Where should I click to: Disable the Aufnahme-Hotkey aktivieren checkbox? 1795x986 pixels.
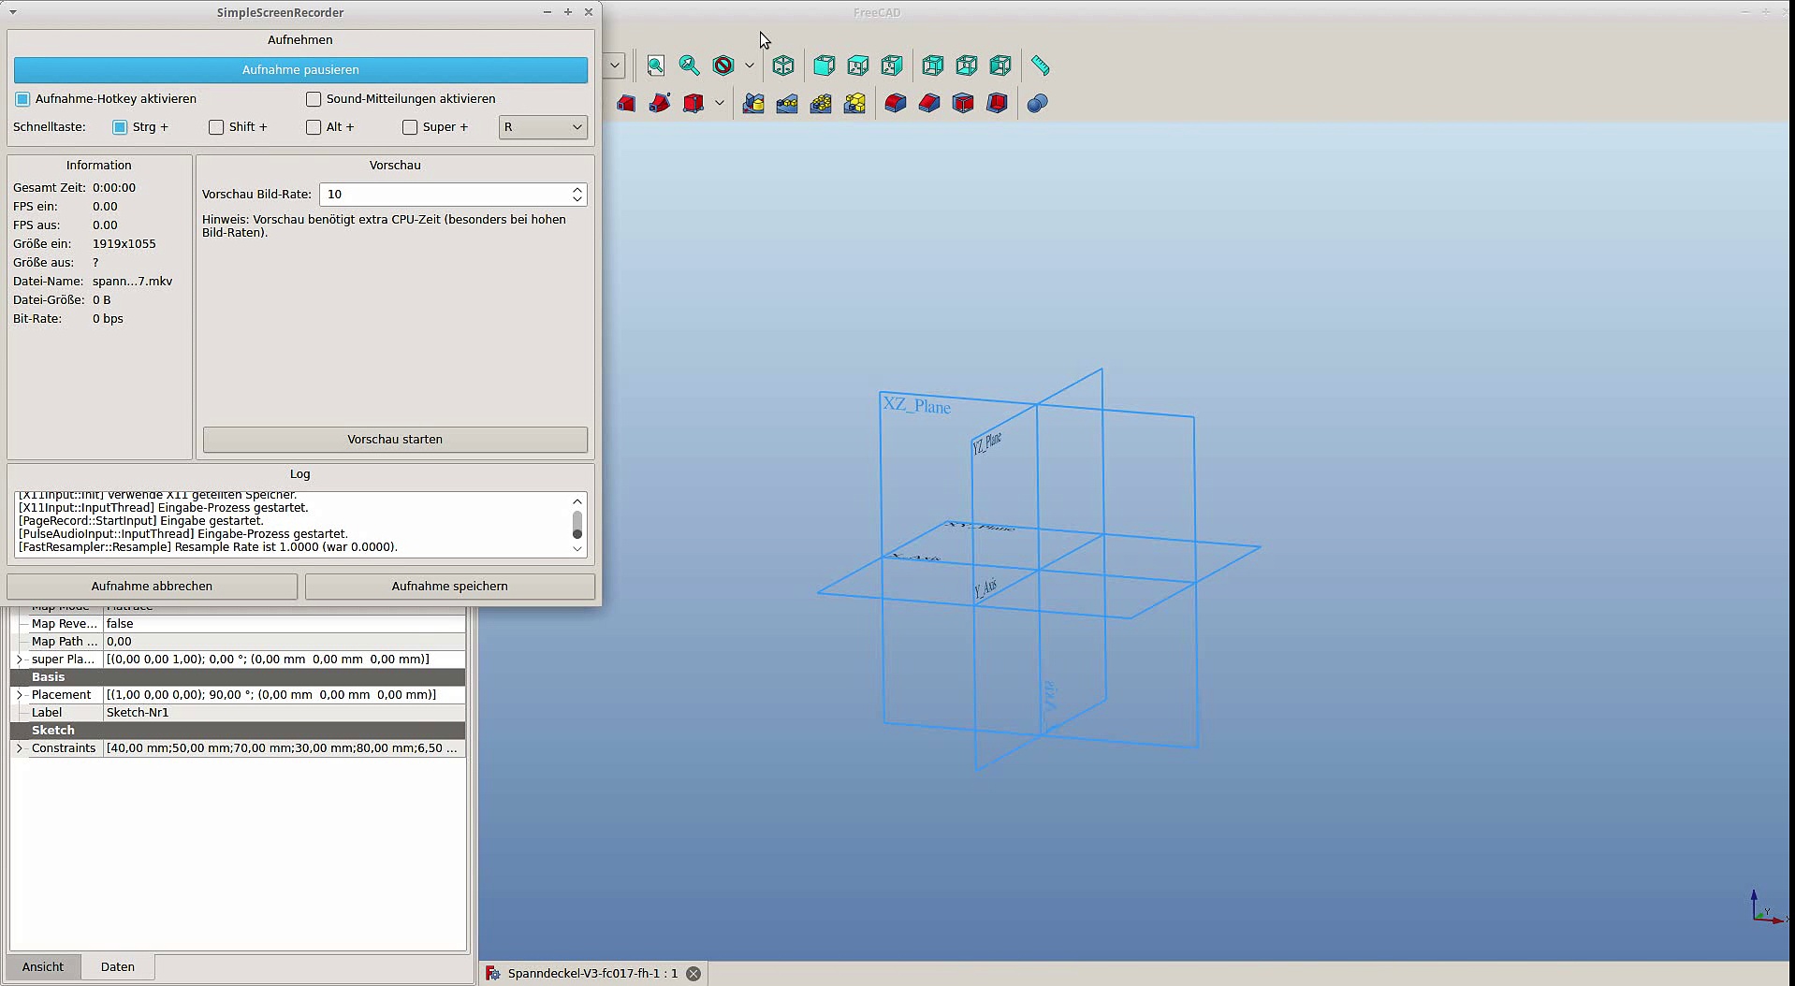pos(23,99)
